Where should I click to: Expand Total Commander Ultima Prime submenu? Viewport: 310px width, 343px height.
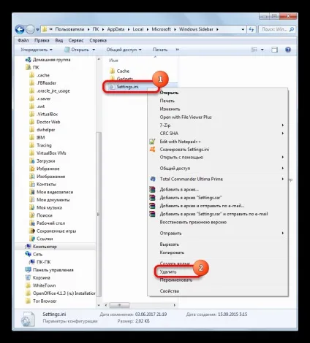(218, 179)
